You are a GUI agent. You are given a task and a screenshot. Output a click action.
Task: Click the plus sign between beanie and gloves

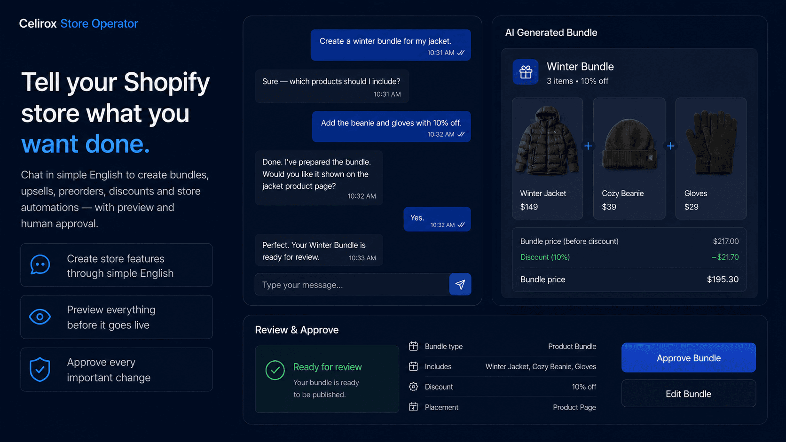pyautogui.click(x=671, y=146)
